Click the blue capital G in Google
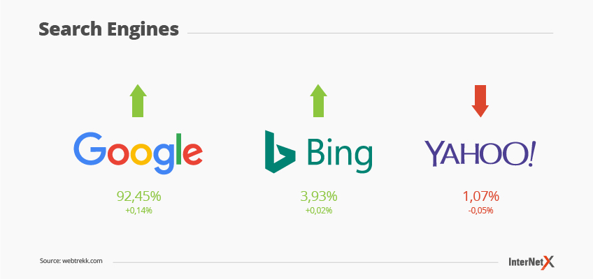The width and height of the screenshot is (593, 279). pyautogui.click(x=89, y=149)
